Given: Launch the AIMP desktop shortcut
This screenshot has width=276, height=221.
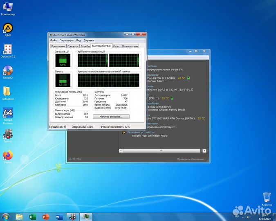Looking at the screenshot, I should pos(8,29).
